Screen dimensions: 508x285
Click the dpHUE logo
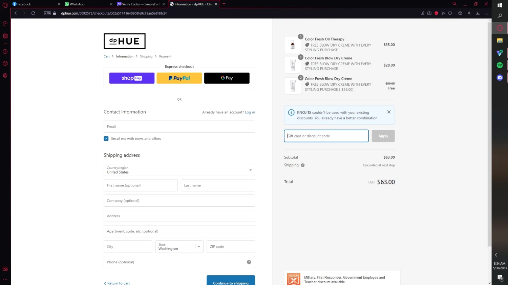pos(125,41)
